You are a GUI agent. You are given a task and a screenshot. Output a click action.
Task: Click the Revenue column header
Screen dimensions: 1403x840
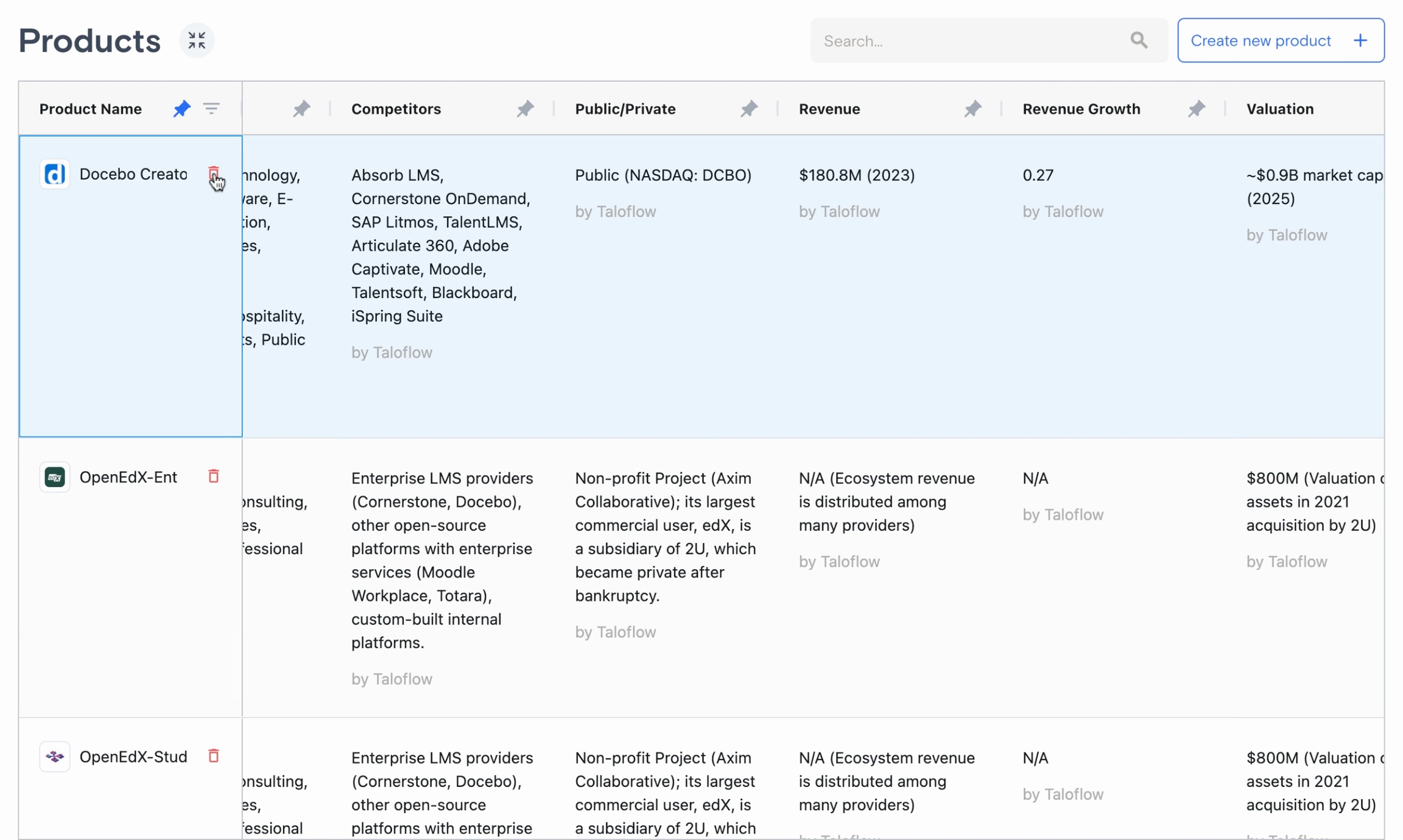829,109
